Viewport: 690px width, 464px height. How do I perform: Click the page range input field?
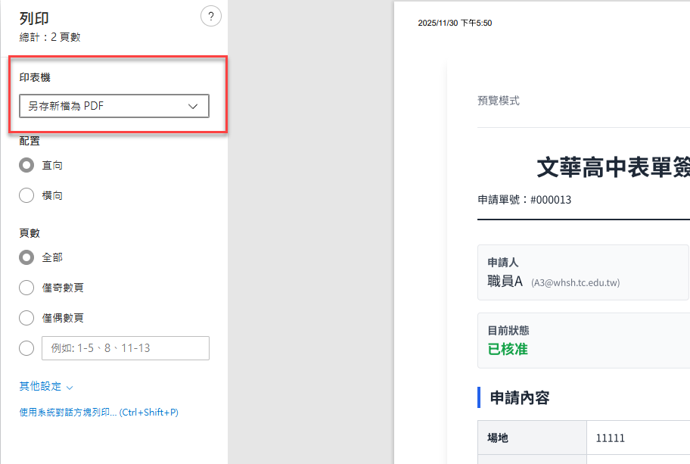(x=125, y=348)
